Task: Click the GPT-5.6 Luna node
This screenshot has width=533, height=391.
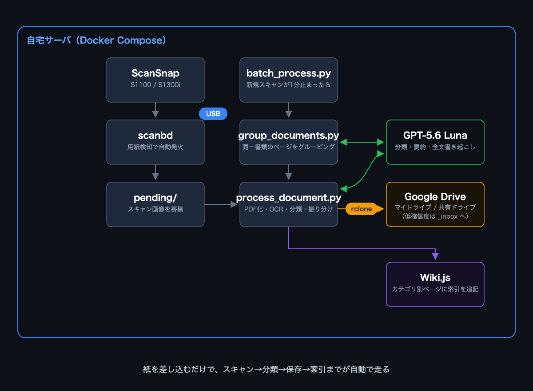Action: click(435, 142)
